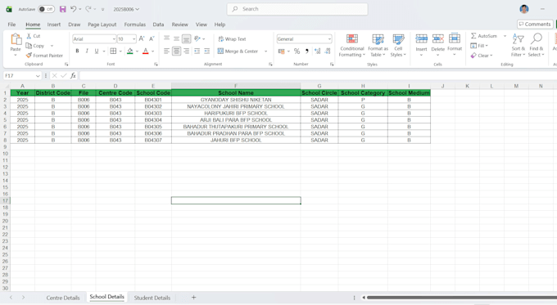Click the Insert Function fx icon

pos(73,75)
